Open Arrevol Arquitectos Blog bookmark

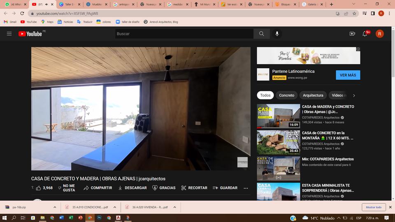point(161,22)
